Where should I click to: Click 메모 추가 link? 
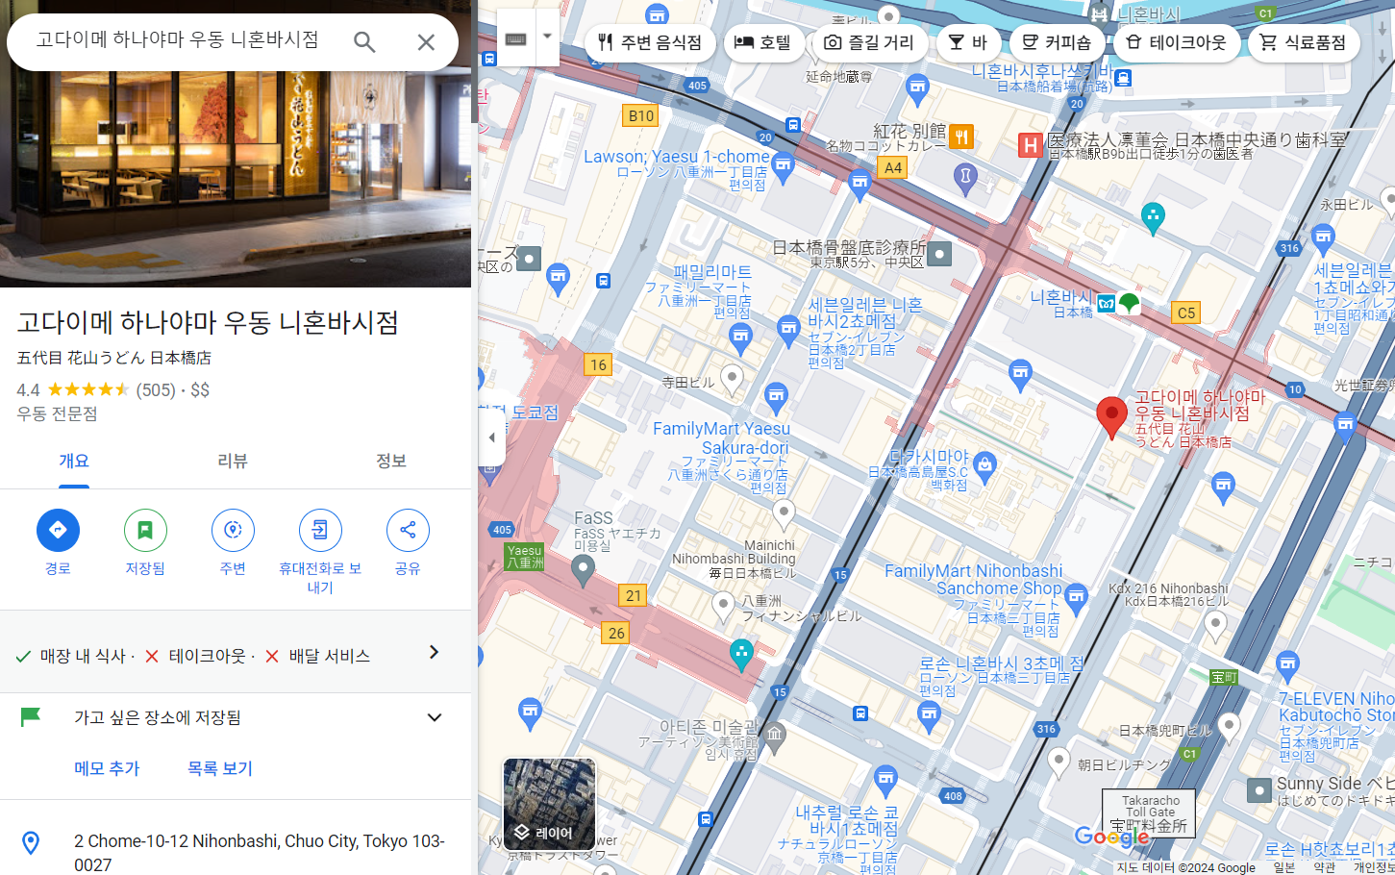107,768
